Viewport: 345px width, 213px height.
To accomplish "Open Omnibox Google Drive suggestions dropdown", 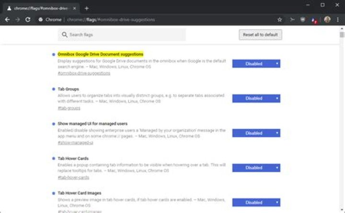I will pos(256,64).
